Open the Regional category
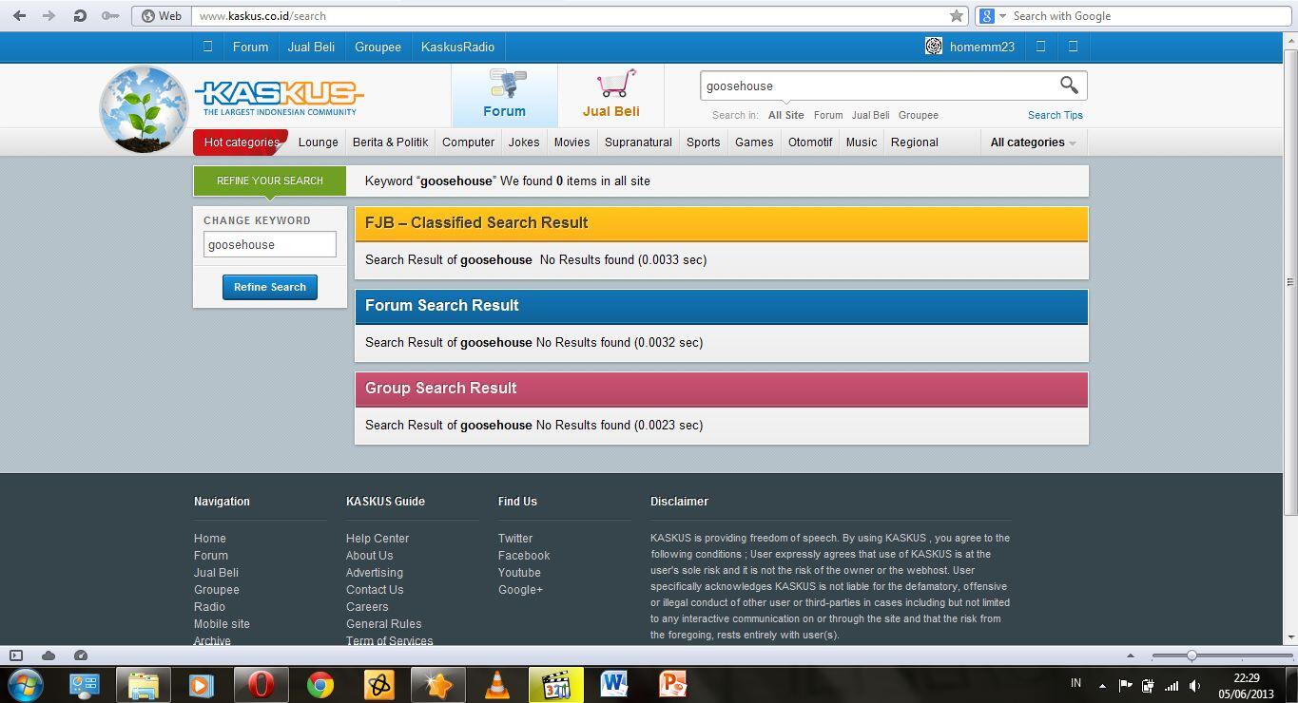Viewport: 1298px width, 703px height. click(914, 142)
